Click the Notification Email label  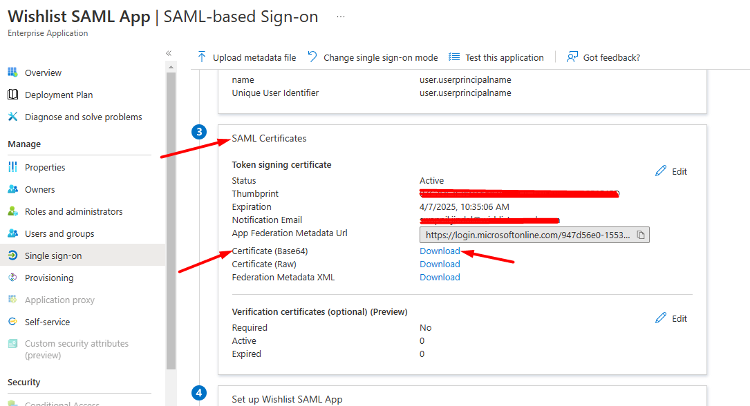267,220
